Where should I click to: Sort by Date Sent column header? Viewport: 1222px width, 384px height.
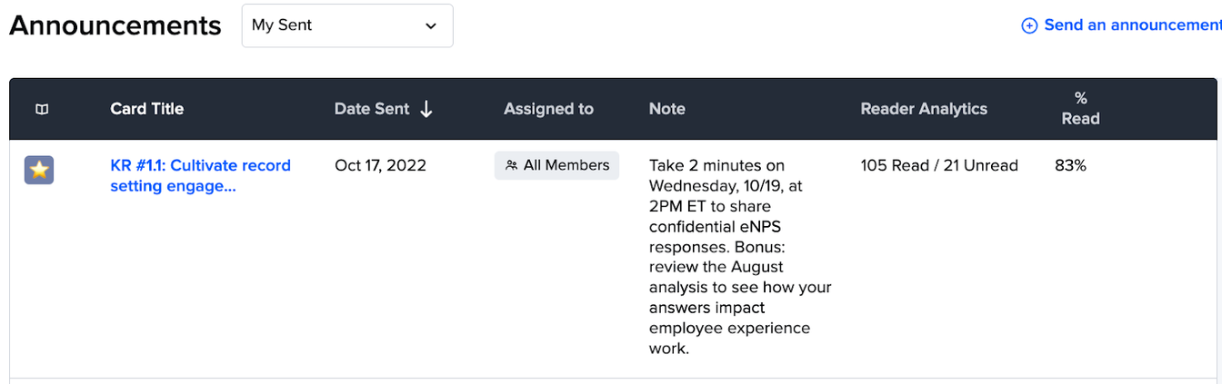[x=372, y=109]
